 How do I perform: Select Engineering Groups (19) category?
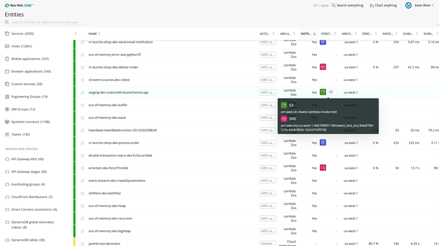pyautogui.click(x=29, y=97)
